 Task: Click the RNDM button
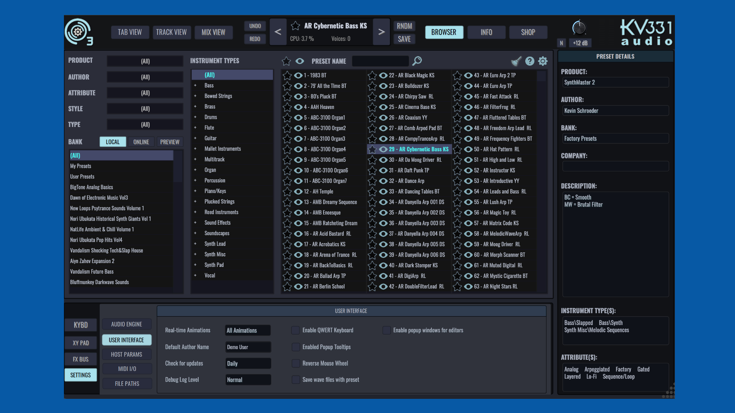[x=404, y=26]
